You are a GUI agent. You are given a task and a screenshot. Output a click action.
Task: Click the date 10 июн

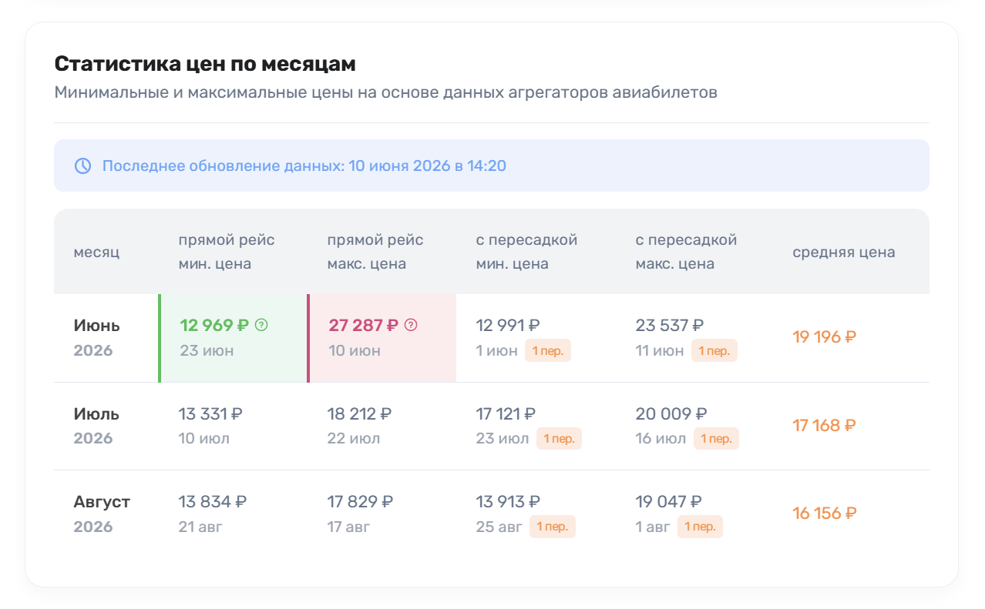tap(355, 351)
